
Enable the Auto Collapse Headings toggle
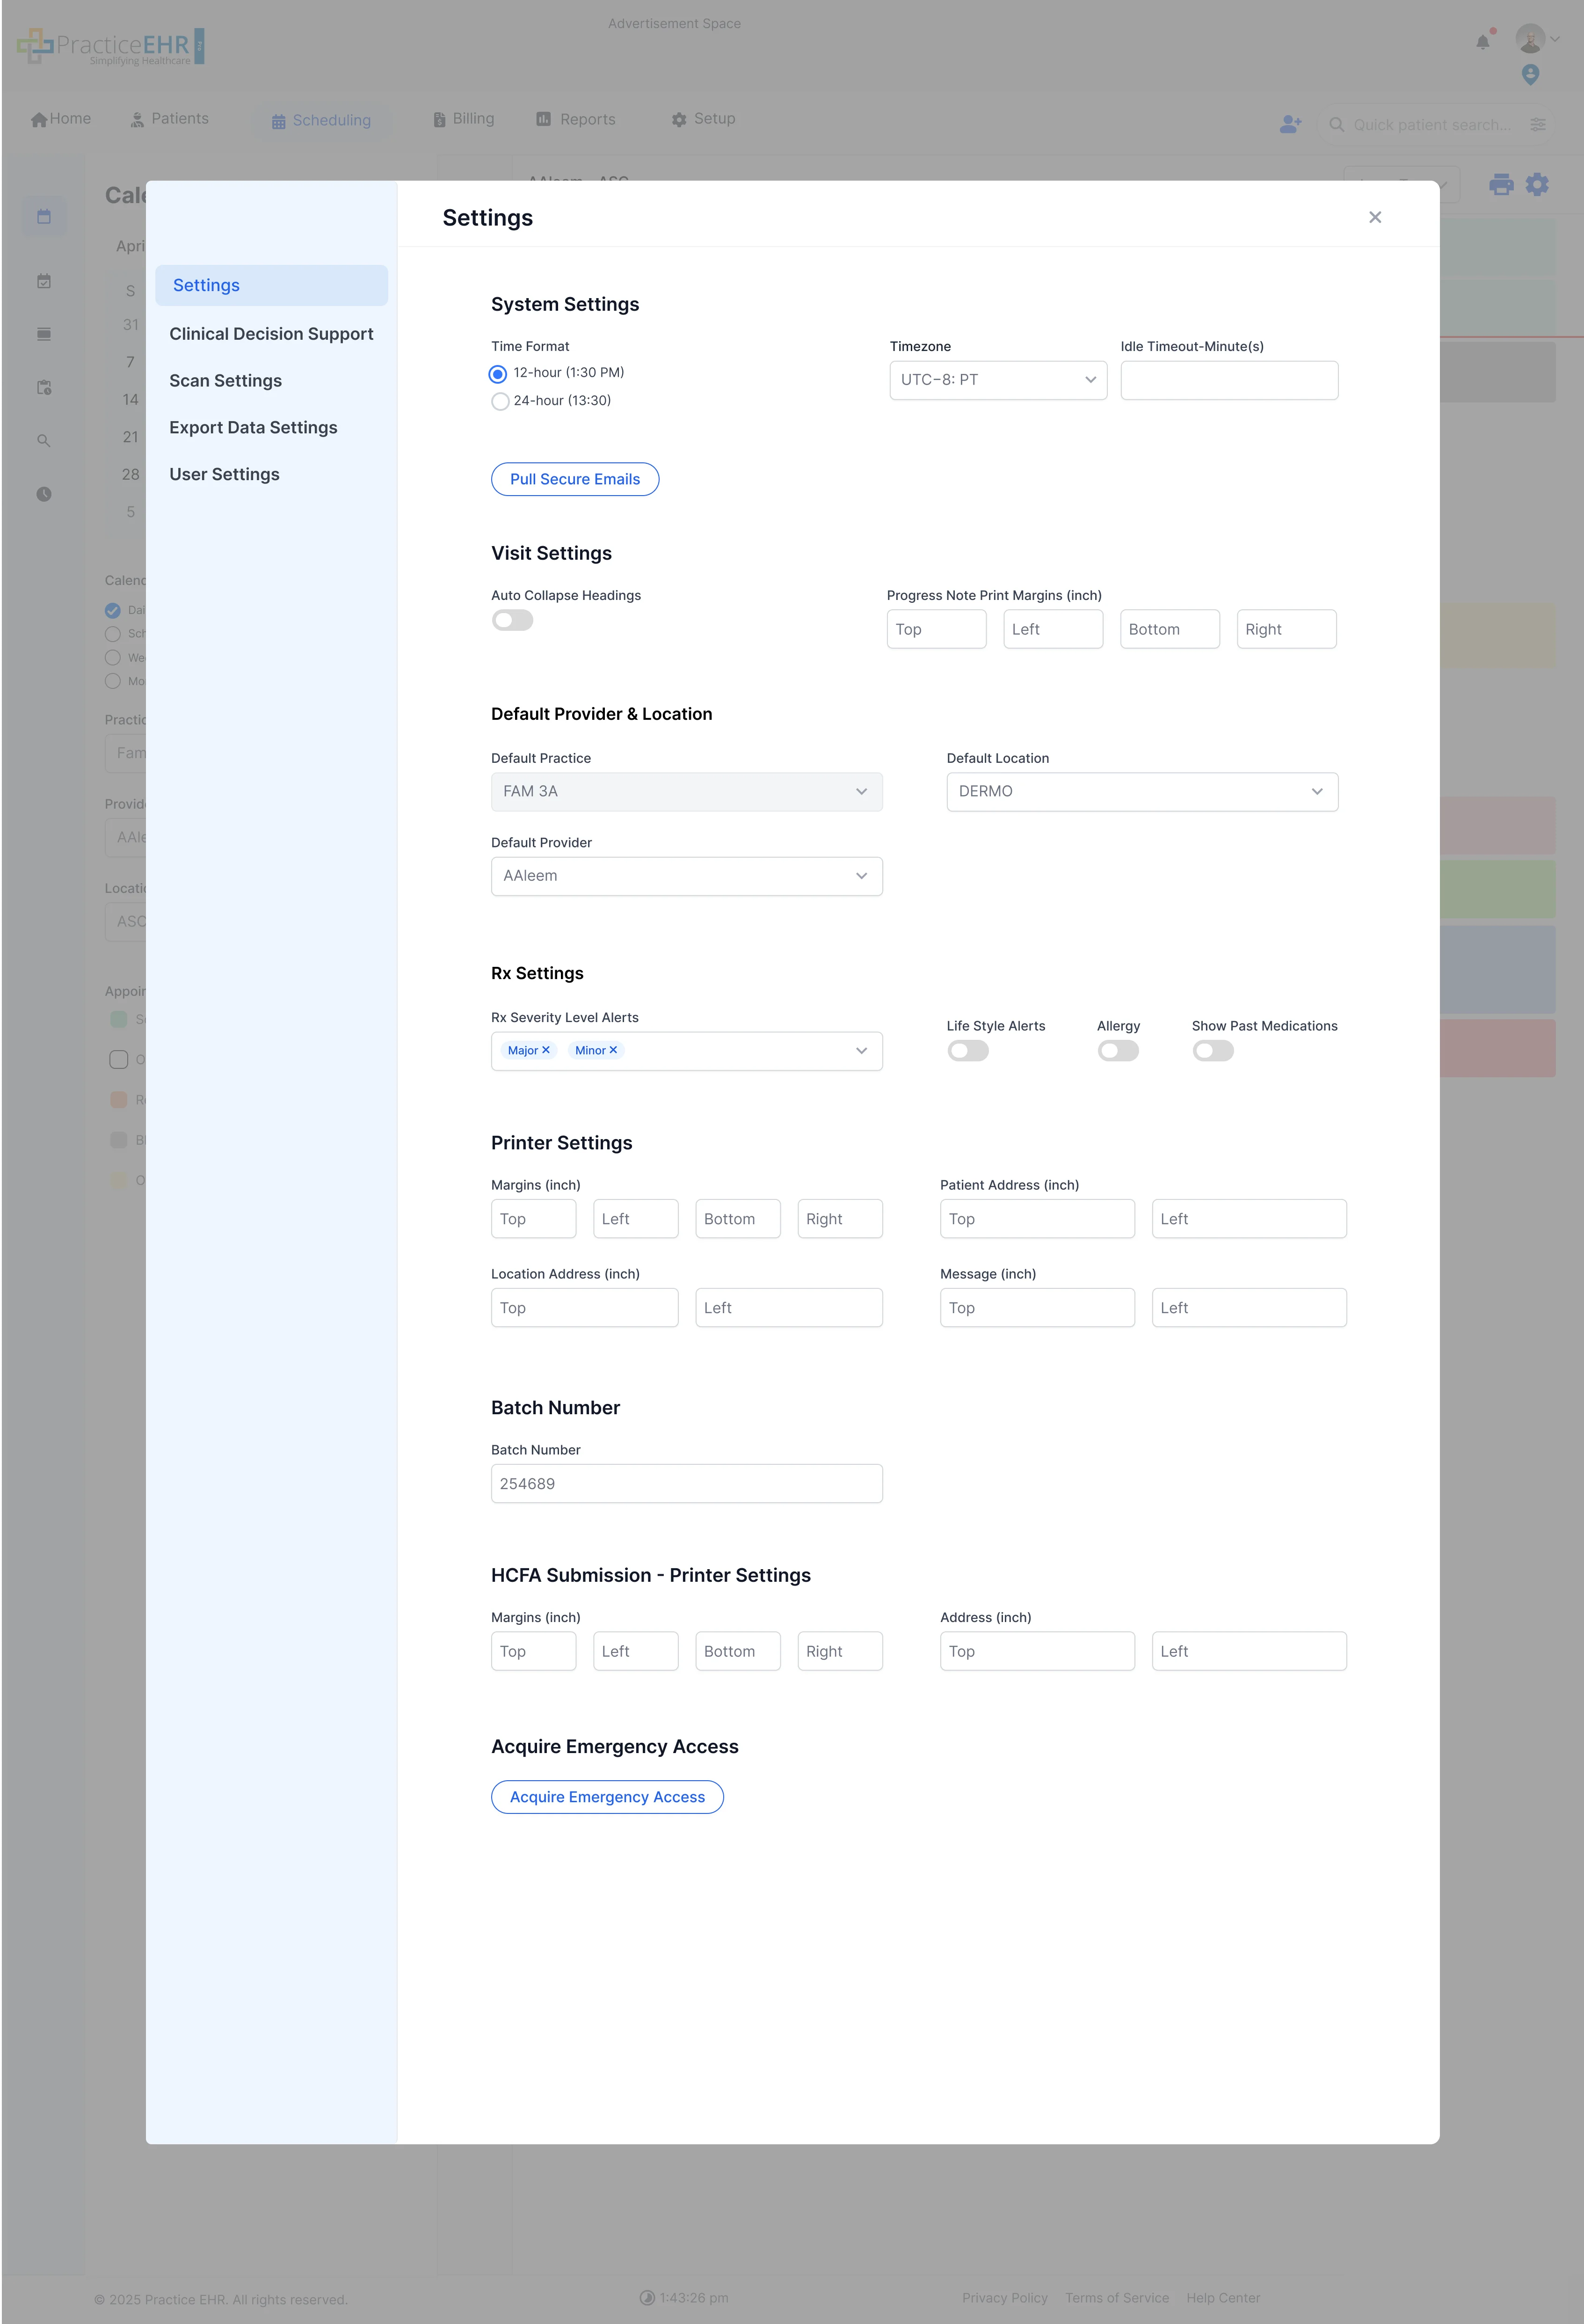[x=512, y=620]
